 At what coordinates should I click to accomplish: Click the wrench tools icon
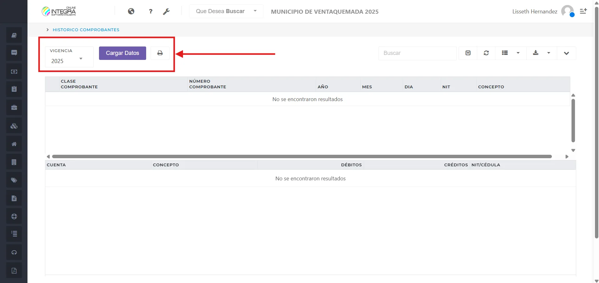point(166,11)
